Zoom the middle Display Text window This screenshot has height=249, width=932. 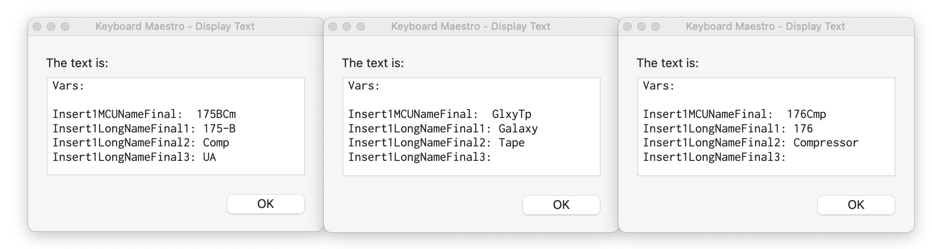pyautogui.click(x=361, y=27)
